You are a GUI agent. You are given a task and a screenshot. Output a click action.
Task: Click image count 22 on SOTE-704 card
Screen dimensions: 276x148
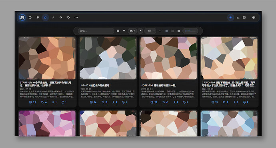tap(154, 102)
